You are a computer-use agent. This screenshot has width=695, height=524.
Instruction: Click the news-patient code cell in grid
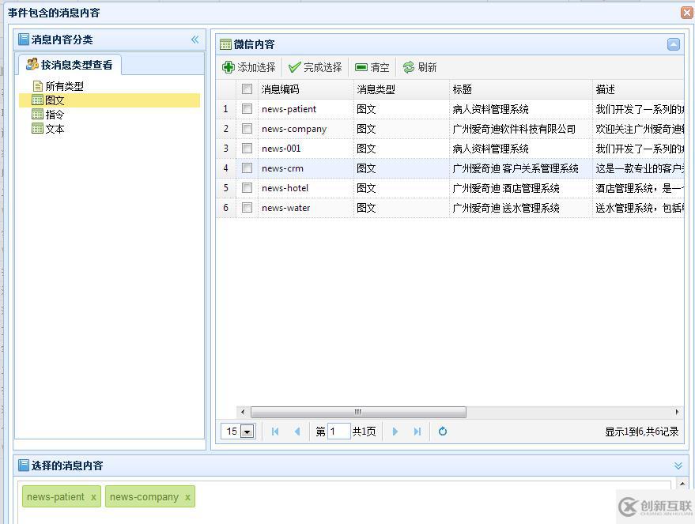click(x=306, y=109)
